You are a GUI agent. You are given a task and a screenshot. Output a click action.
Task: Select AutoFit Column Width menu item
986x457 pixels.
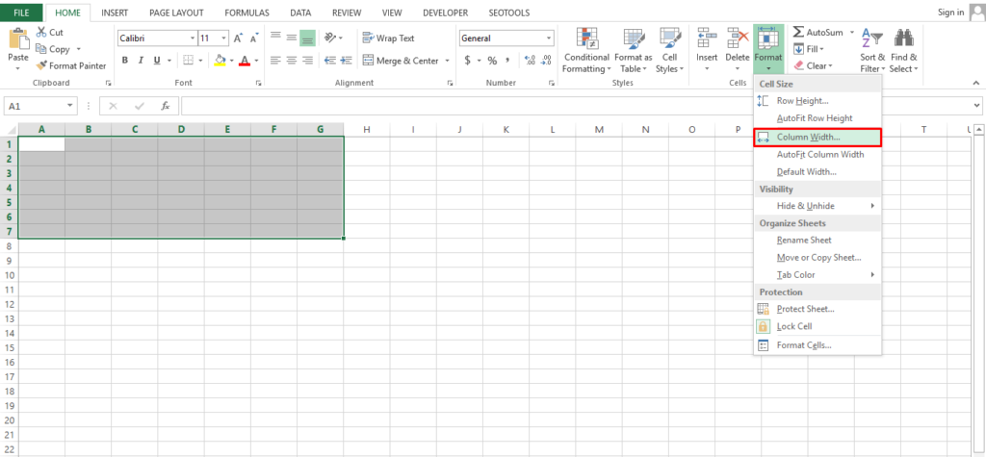[817, 154]
